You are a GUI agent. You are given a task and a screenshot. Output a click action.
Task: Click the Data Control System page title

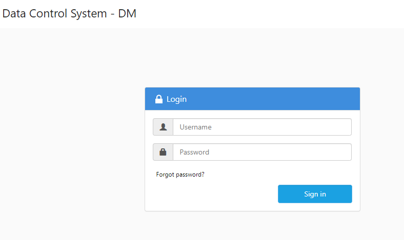tap(69, 14)
